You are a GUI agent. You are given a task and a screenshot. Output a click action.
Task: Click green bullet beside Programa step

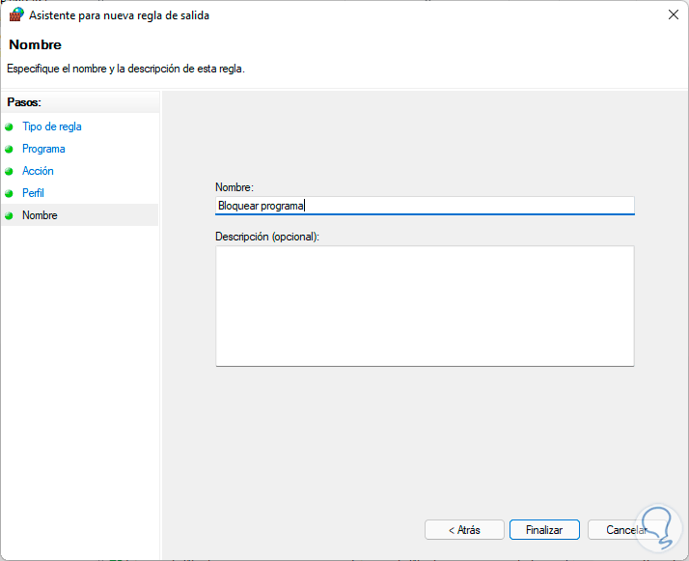click(x=10, y=149)
